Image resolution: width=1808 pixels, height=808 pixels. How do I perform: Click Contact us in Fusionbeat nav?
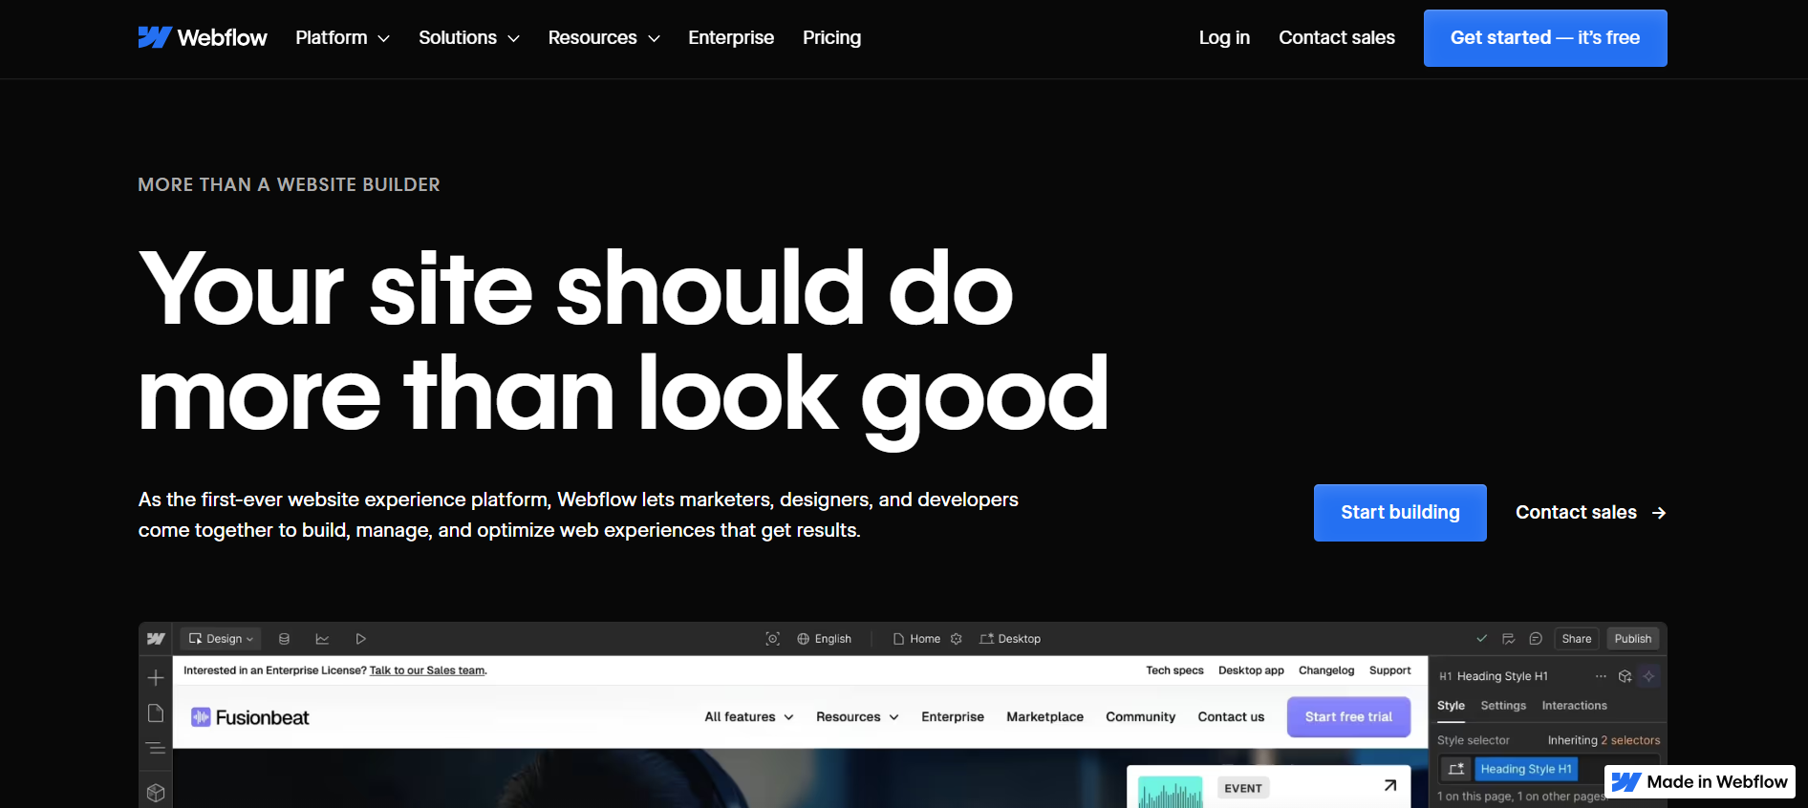pos(1231,717)
